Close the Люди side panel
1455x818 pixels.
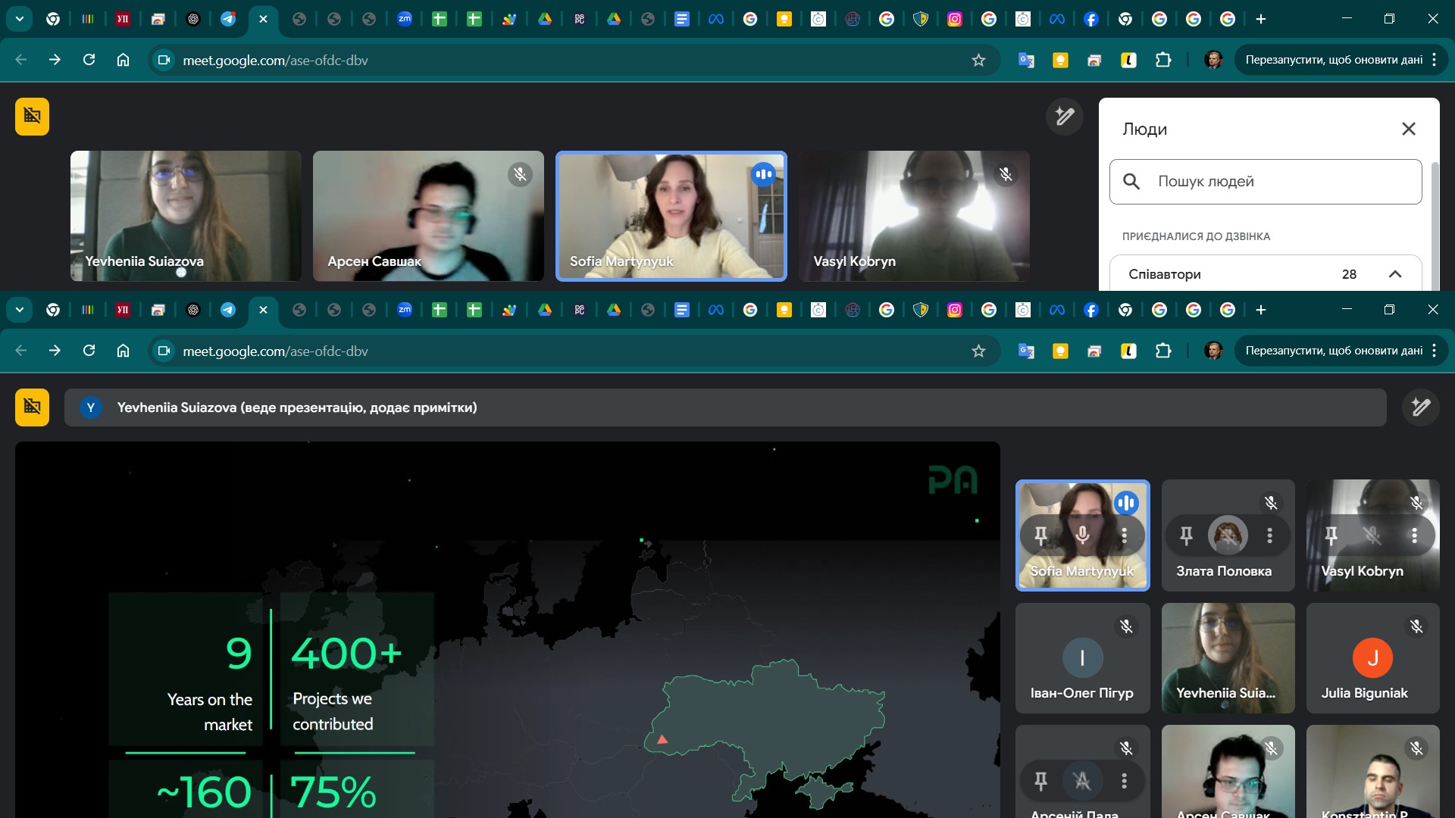[x=1409, y=129]
